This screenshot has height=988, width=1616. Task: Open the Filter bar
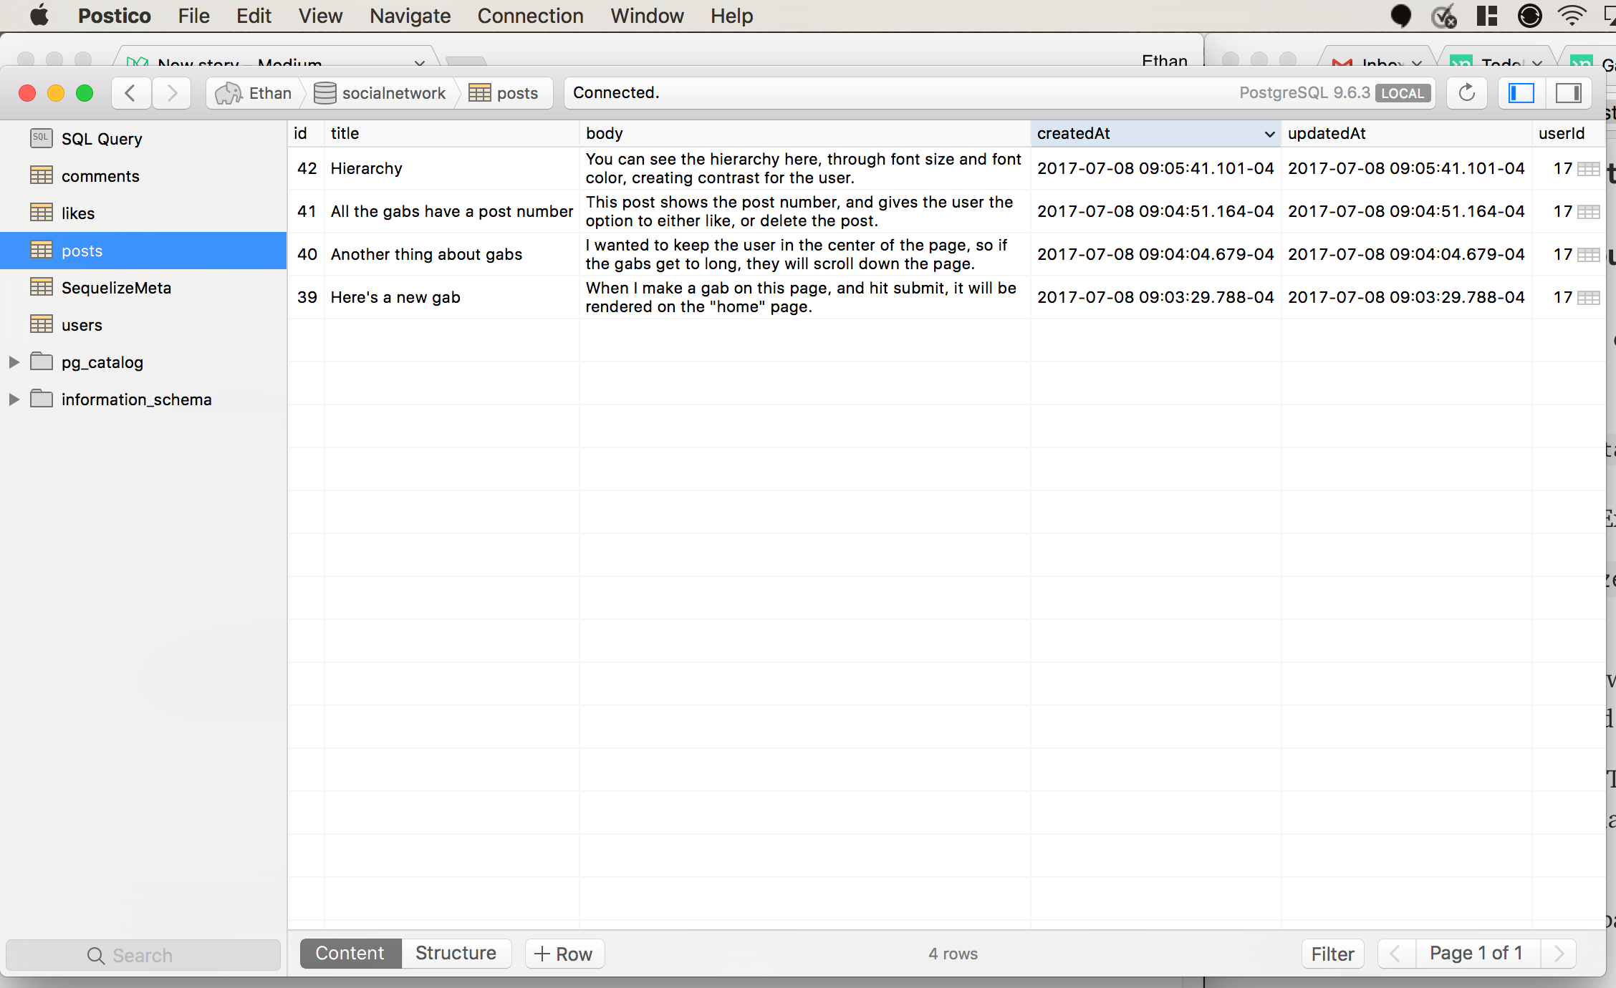tap(1332, 954)
